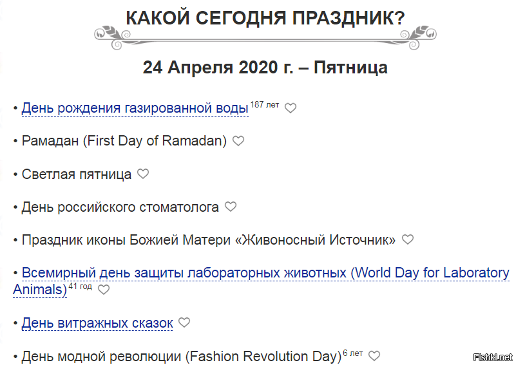Click День российского стоматолога entry text
This screenshot has height=365, width=516.
pos(120,207)
